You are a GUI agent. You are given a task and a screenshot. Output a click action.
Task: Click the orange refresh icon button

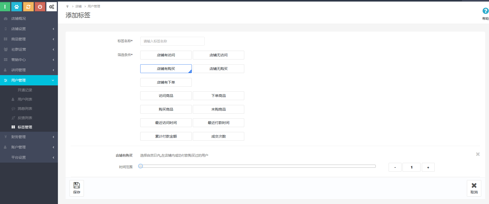click(x=28, y=7)
